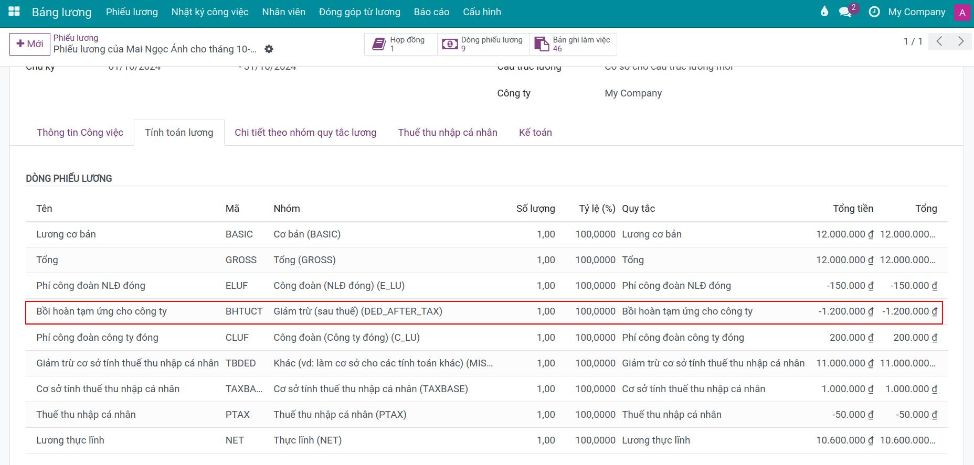Click the Lương thực lĩnh name cell
Image resolution: width=974 pixels, height=465 pixels.
pos(70,440)
